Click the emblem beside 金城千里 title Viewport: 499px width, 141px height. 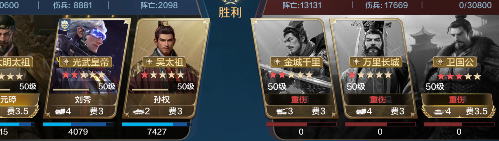click(x=277, y=62)
